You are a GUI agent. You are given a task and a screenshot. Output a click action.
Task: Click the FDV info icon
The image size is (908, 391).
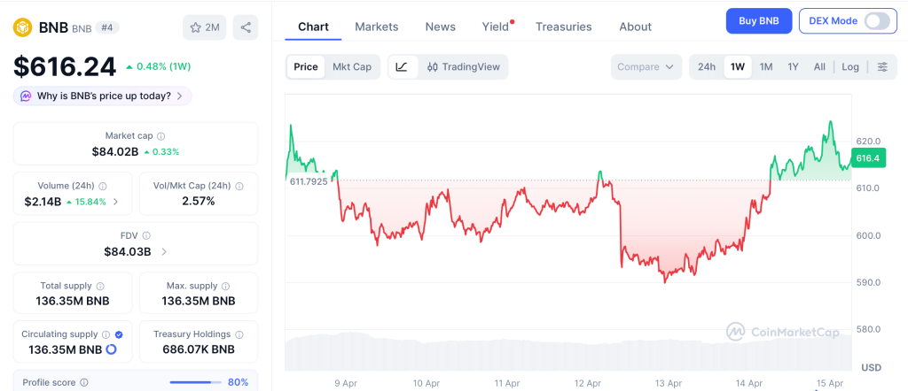pyautogui.click(x=146, y=235)
